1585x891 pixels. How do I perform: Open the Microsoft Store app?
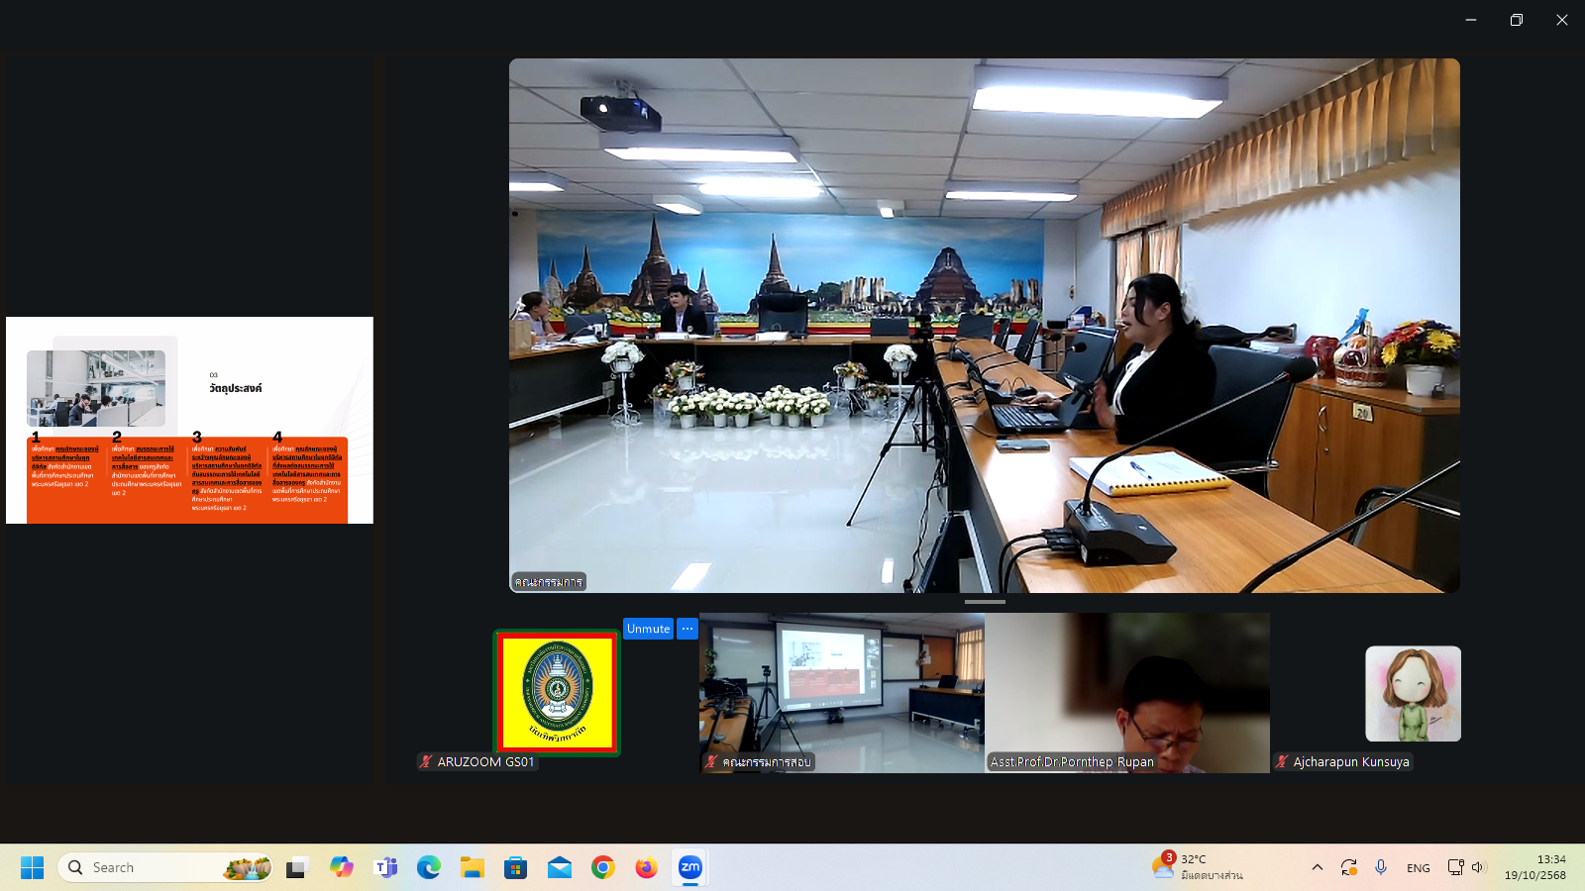515,867
